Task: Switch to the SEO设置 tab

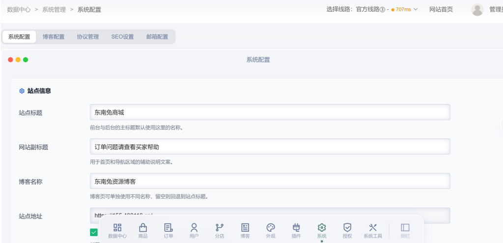Action: (x=122, y=37)
